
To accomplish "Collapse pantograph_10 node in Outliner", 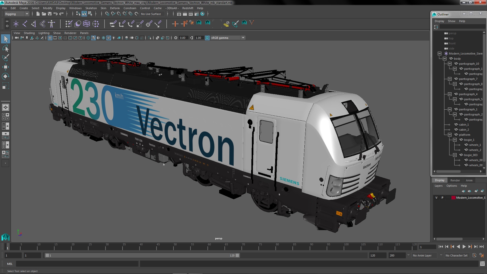I will (x=450, y=64).
